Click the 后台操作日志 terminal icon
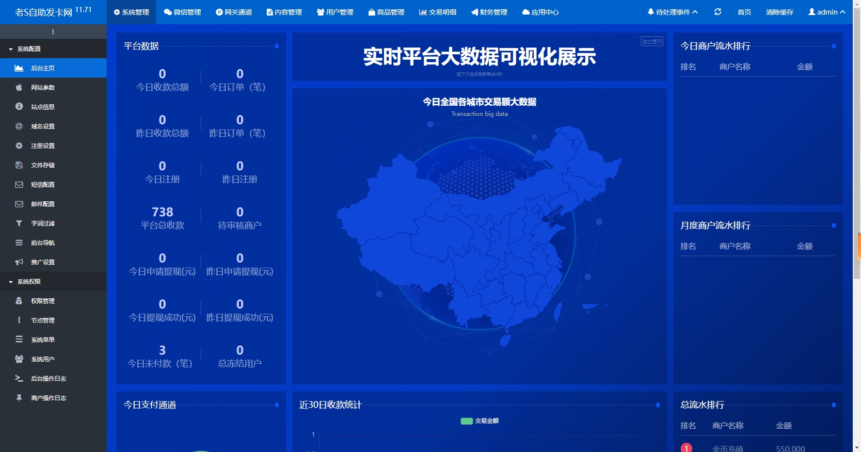 pos(19,378)
